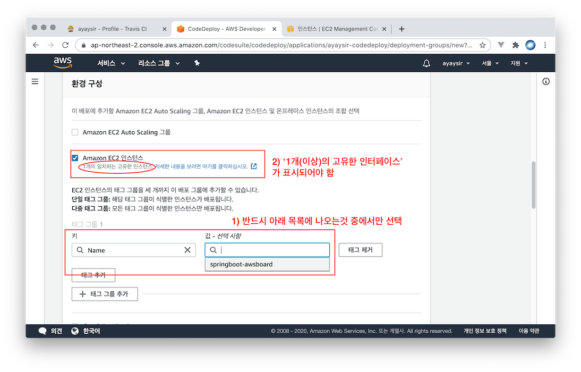Clear the Name key field with X
This screenshot has width=581, height=372.
click(x=187, y=250)
